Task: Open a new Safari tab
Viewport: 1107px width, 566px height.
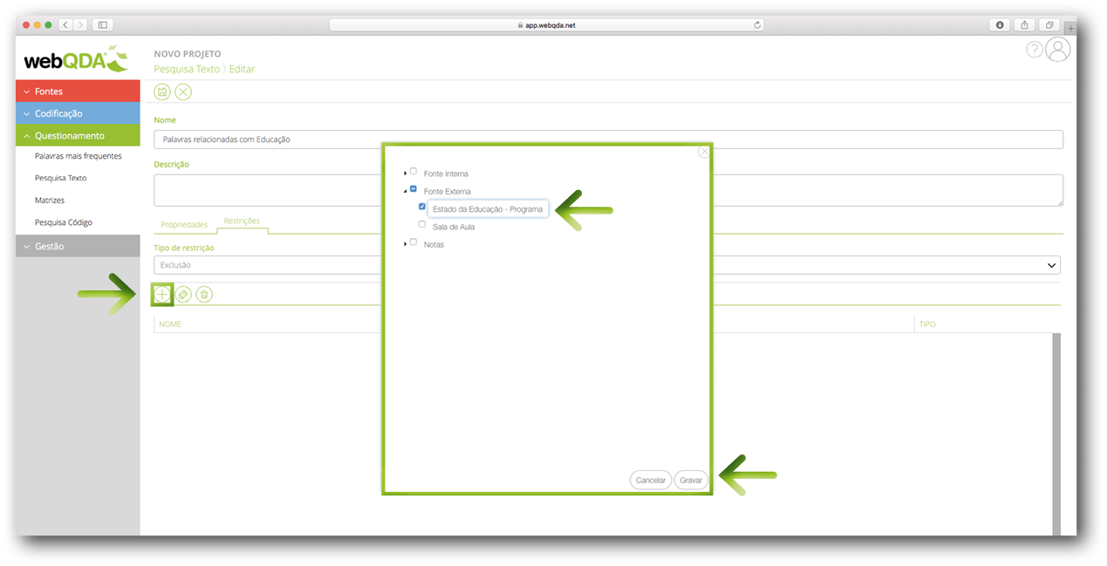Action: (x=1070, y=28)
